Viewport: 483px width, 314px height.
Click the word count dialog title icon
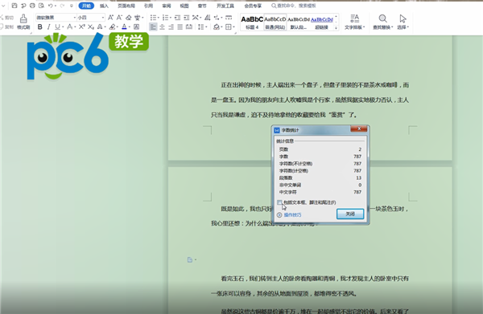pos(277,130)
